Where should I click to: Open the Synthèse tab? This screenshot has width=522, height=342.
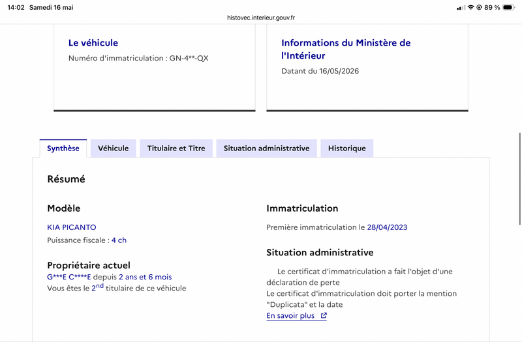pyautogui.click(x=63, y=149)
